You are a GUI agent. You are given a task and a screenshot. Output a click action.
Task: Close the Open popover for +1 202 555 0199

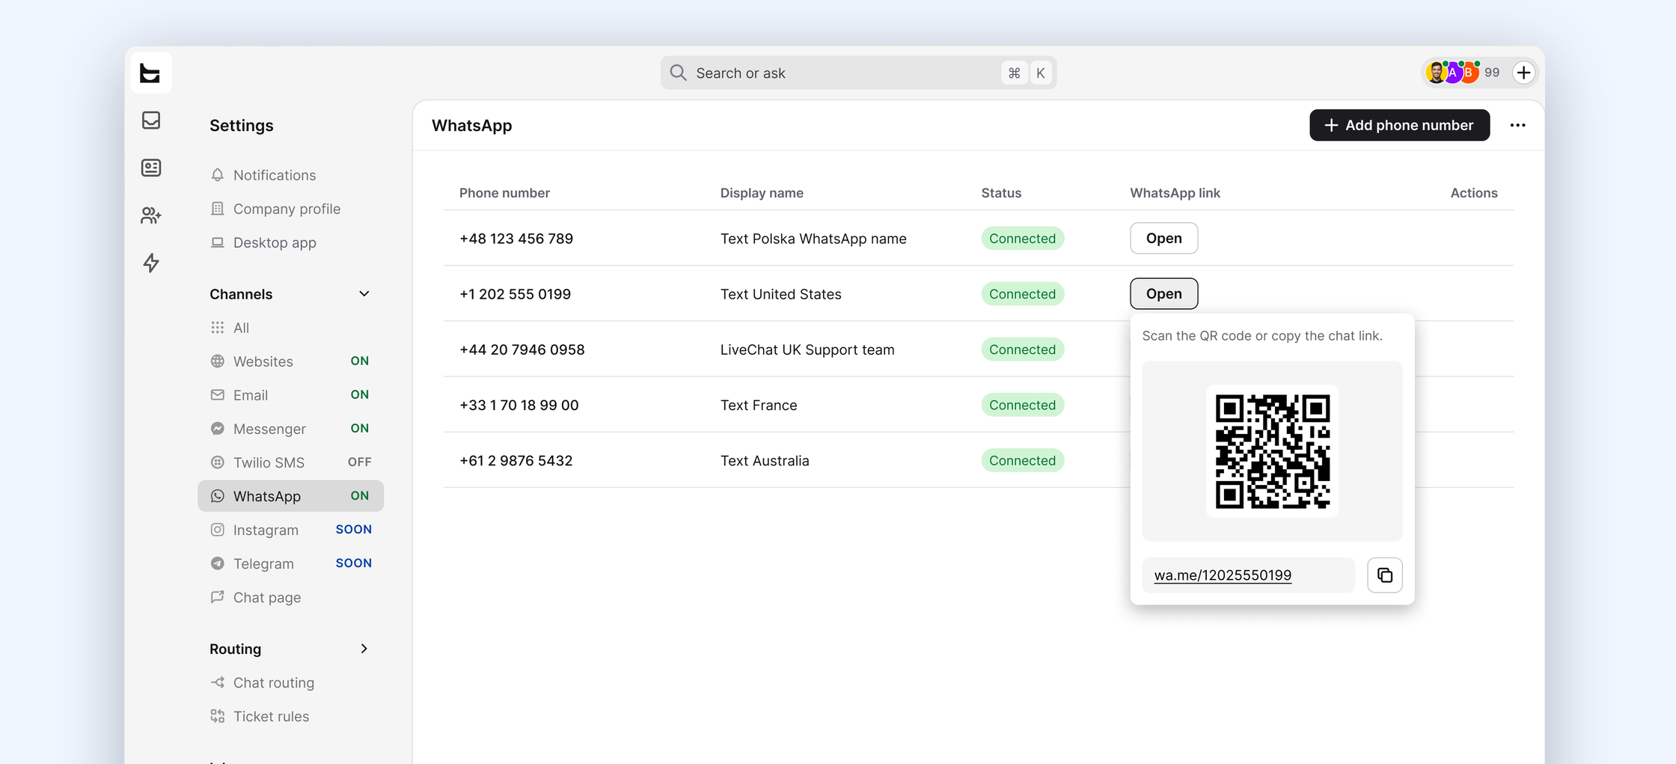(1163, 293)
